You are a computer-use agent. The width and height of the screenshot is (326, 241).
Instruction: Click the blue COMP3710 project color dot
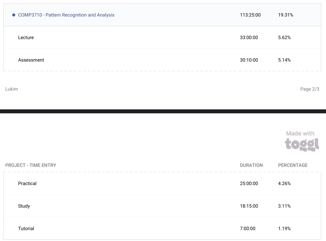pos(14,15)
